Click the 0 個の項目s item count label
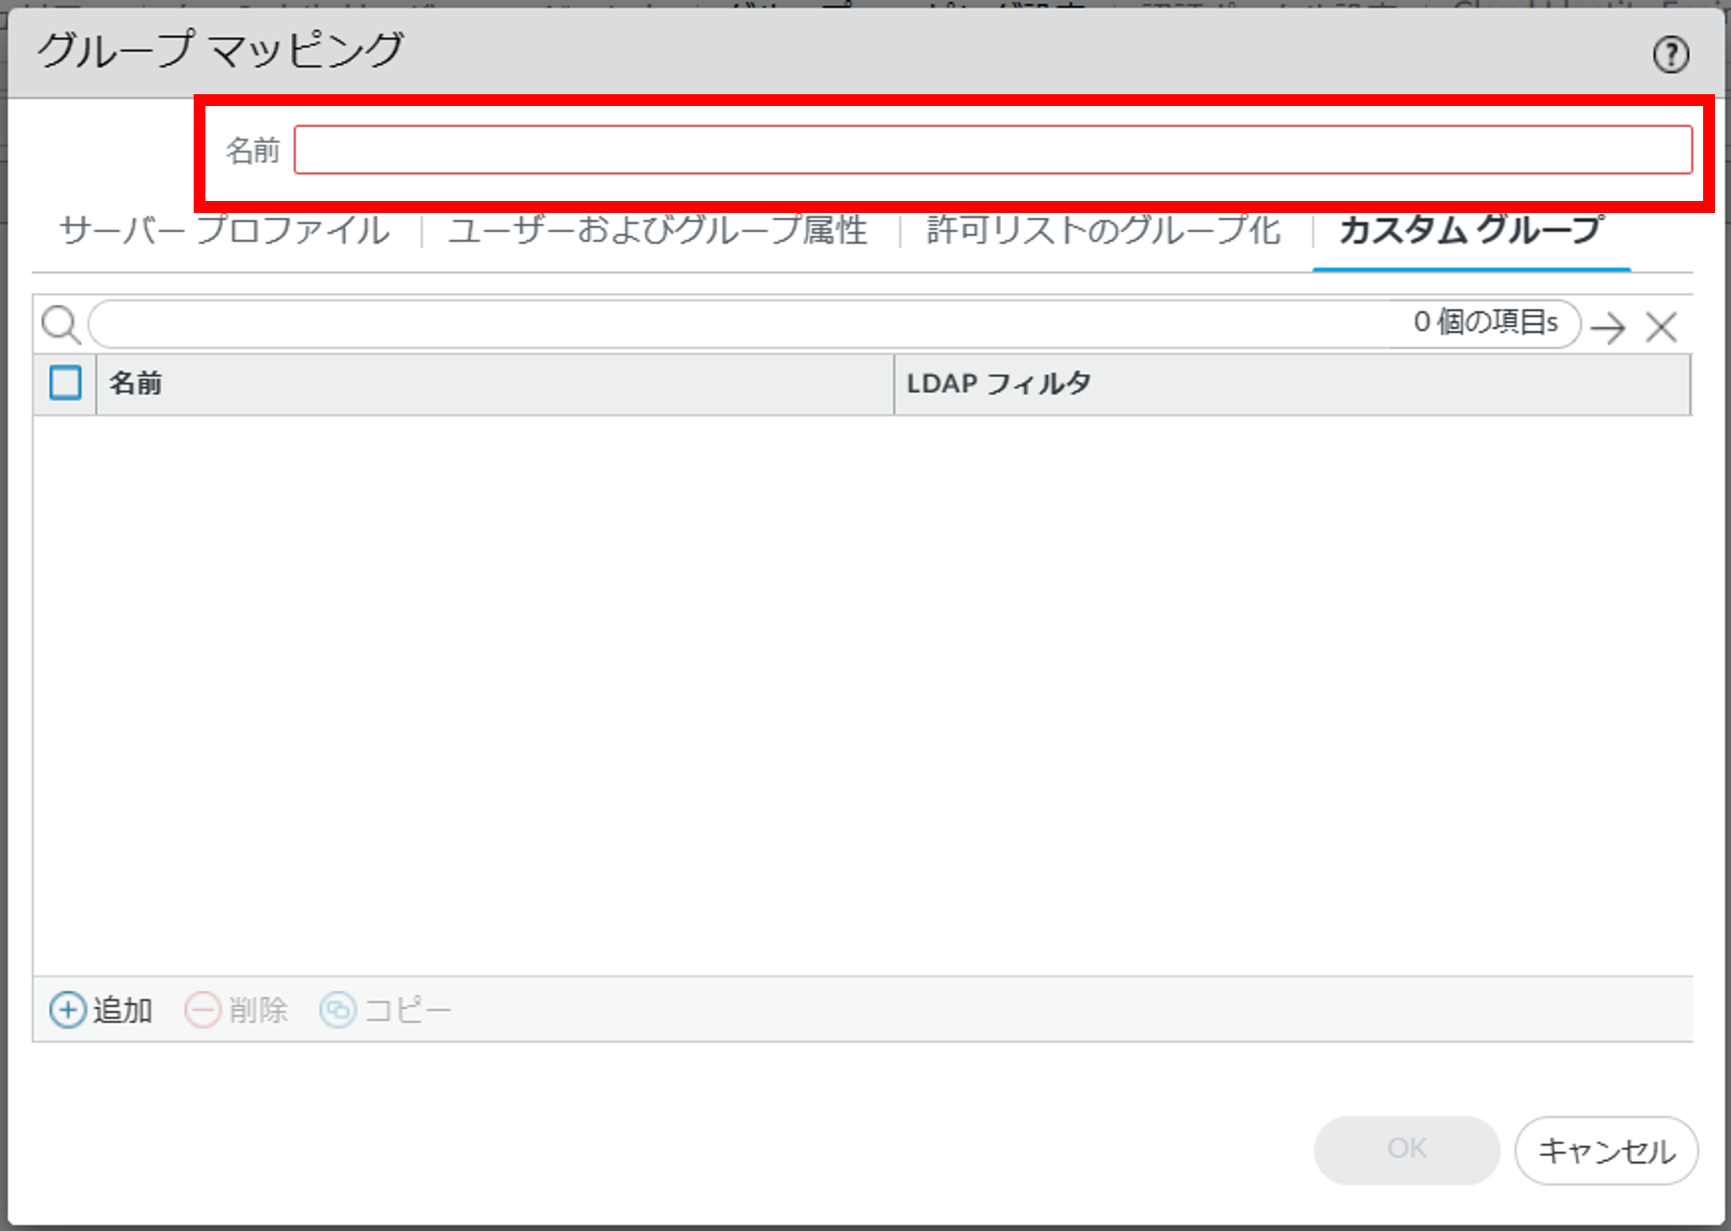This screenshot has height=1231, width=1731. click(x=1485, y=322)
